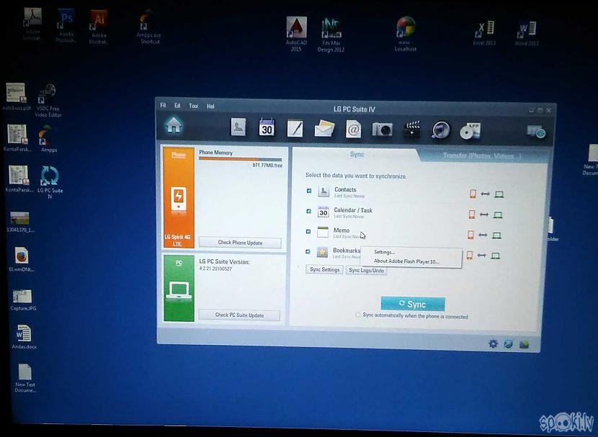Viewport: 598px width, 437px height.
Task: Open the LG PC Suite IV desktop shortcut
Action: [50, 181]
